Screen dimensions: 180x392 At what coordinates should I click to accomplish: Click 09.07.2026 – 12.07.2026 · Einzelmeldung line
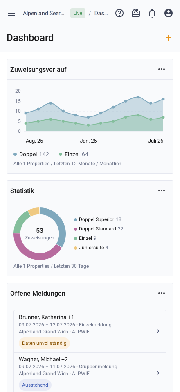[x=65, y=325]
